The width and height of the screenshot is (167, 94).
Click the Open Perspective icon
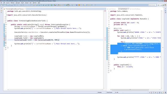[x=159, y=5]
